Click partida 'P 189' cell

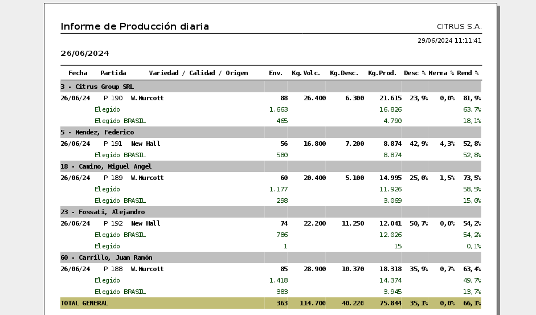click(x=113, y=178)
